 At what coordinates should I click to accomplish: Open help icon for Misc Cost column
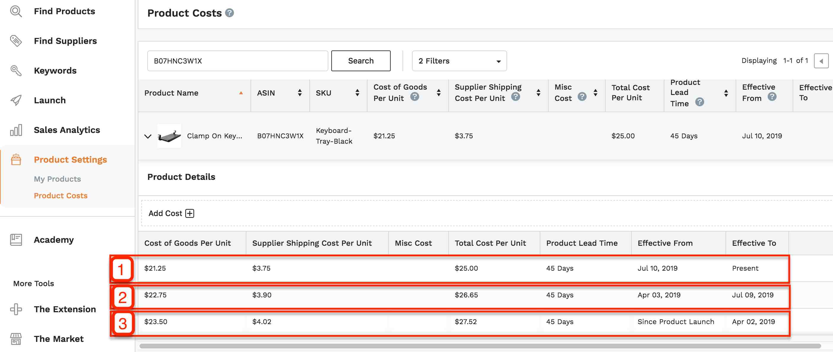point(582,97)
